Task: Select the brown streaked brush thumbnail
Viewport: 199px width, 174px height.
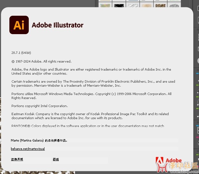Action: 160,5
